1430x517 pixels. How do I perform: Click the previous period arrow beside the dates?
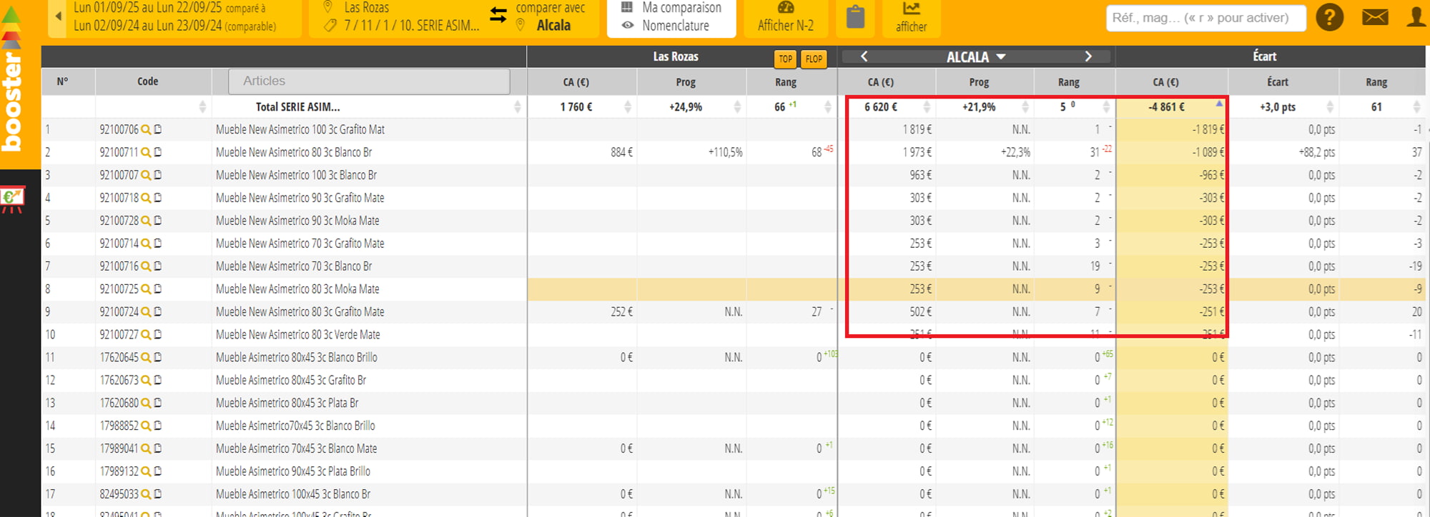(x=59, y=16)
